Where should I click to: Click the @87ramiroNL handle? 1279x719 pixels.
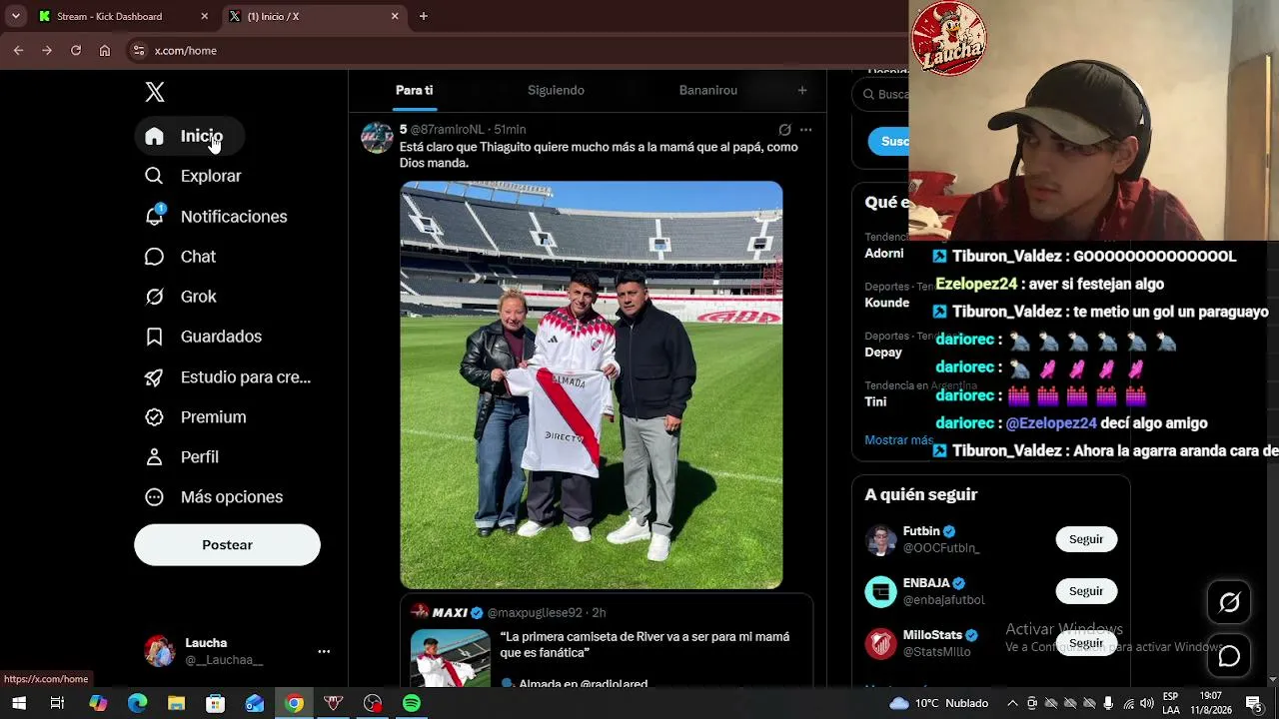click(x=447, y=130)
